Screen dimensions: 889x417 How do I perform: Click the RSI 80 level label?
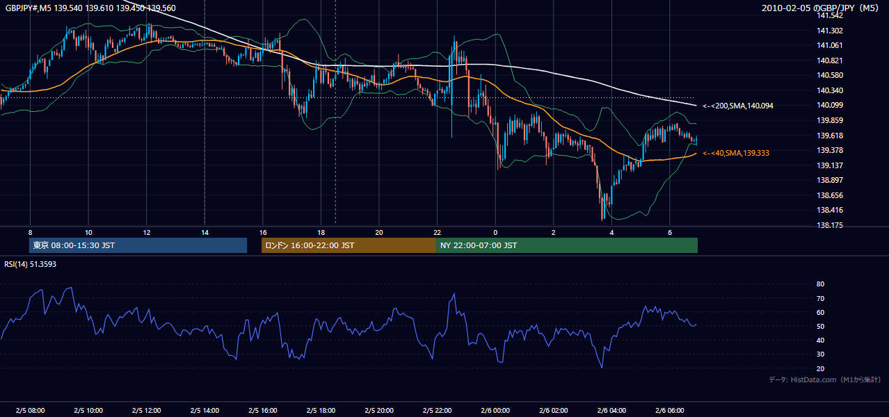click(x=820, y=284)
